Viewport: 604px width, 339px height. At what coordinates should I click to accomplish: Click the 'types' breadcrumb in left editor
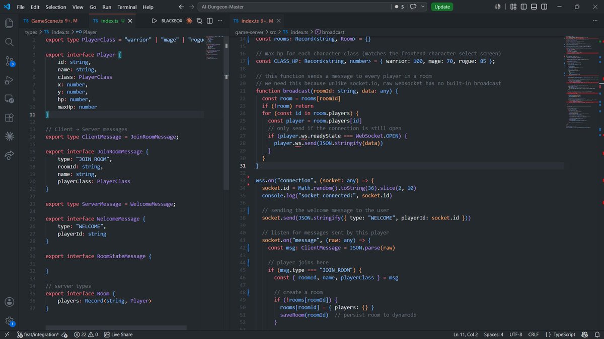tap(31, 32)
